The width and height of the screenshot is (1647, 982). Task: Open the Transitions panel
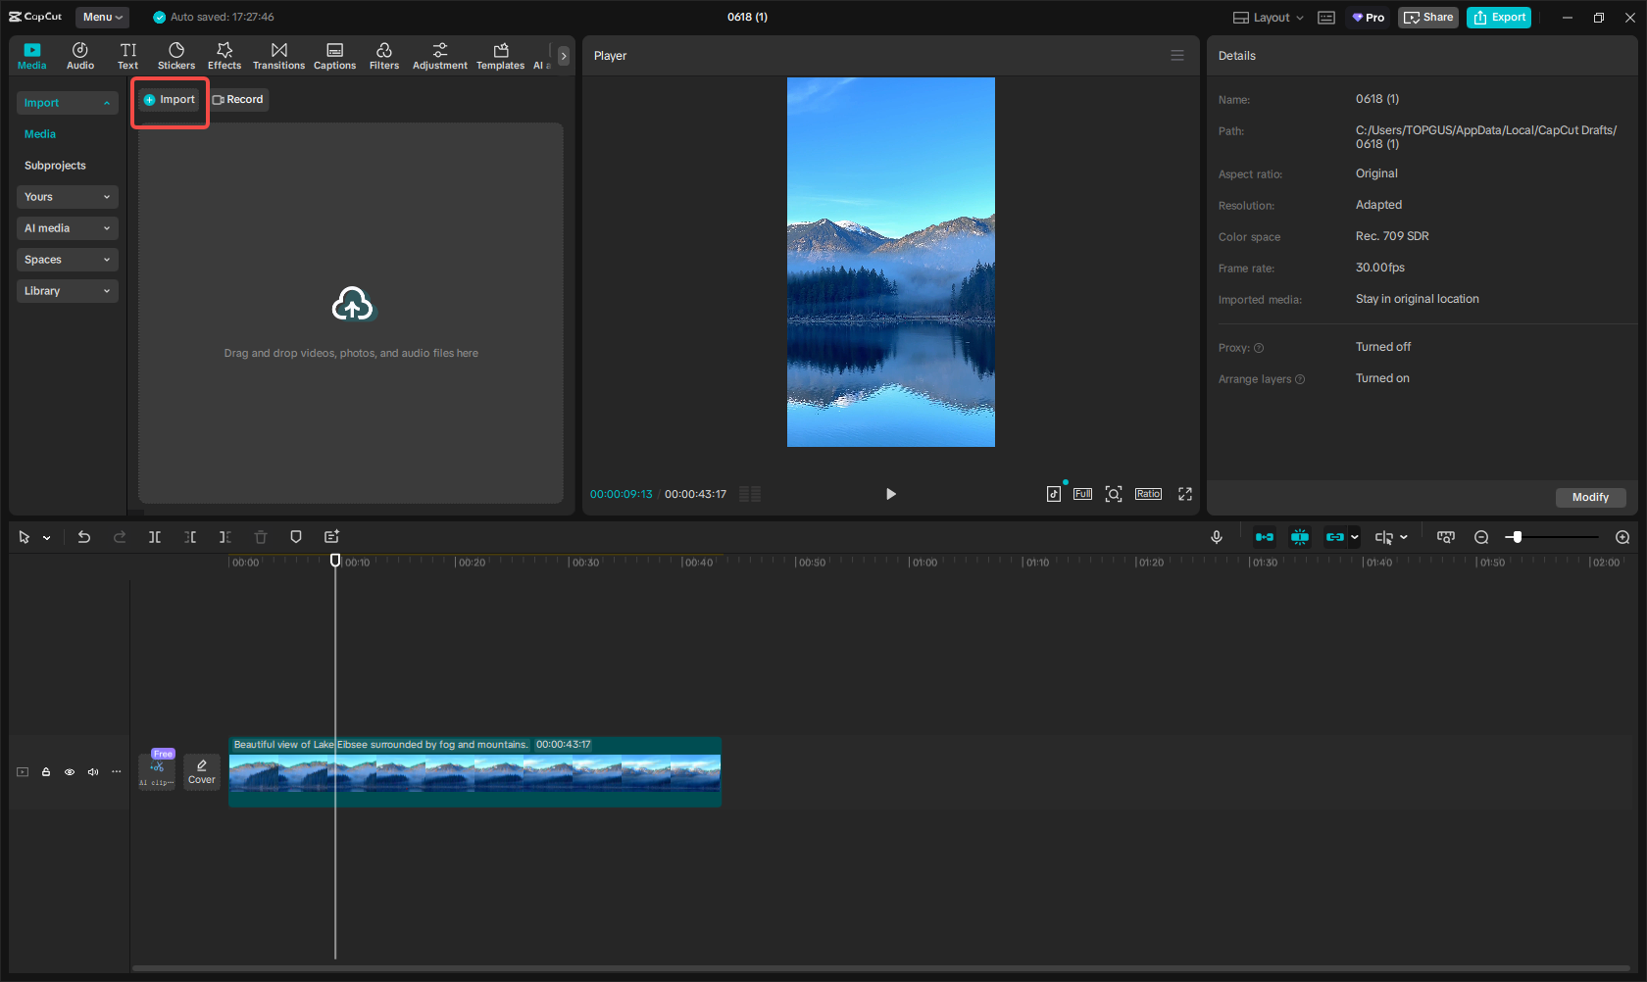[278, 55]
